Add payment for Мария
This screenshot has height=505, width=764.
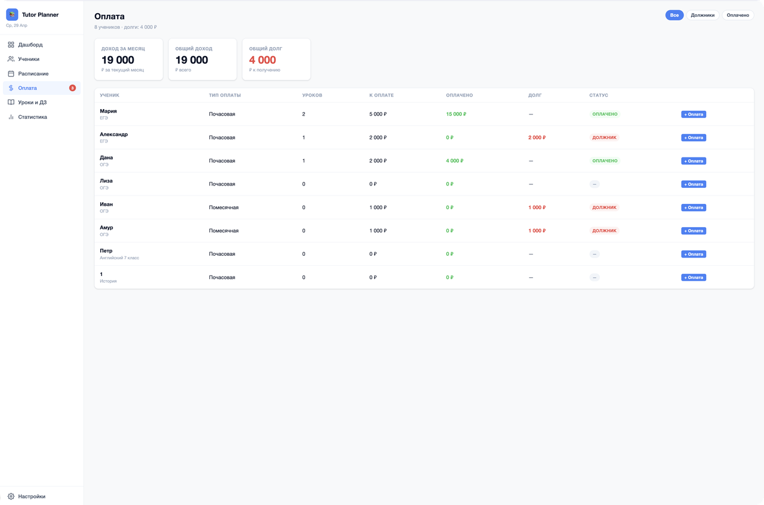point(694,114)
